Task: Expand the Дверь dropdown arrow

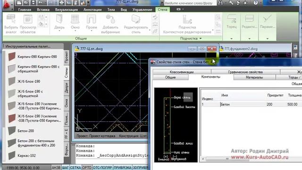Action: 59,31
